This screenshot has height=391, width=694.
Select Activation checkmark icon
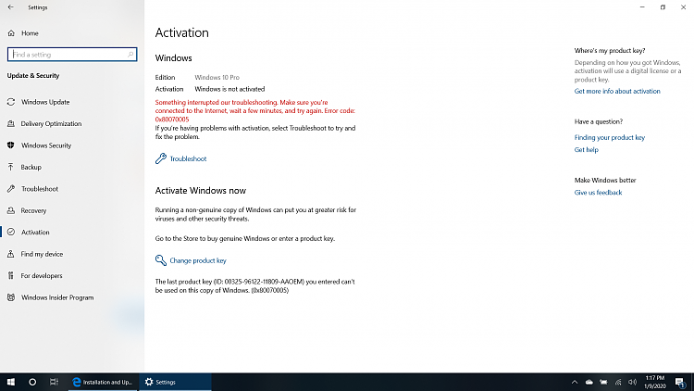[x=11, y=233]
